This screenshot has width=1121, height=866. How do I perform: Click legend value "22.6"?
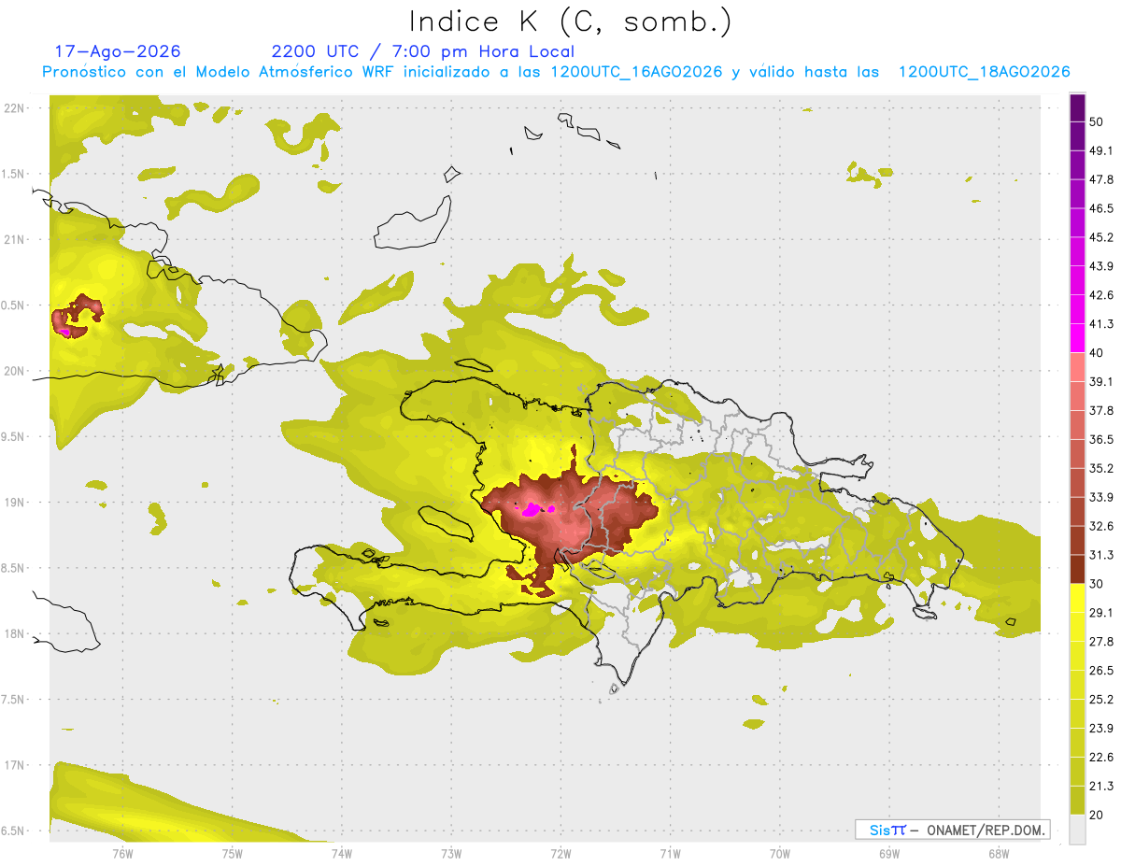1101,758
